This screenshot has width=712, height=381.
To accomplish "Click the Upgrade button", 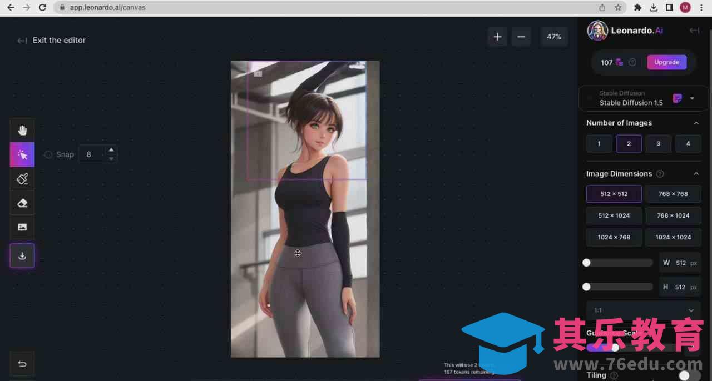I will point(666,62).
